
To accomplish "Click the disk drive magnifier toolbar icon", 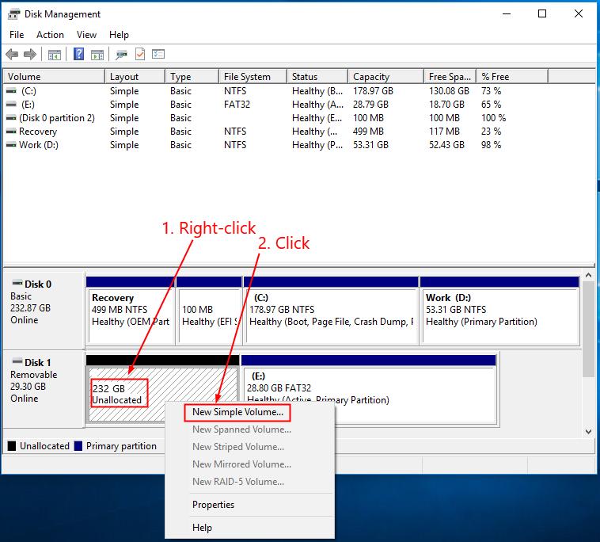I will click(x=121, y=55).
